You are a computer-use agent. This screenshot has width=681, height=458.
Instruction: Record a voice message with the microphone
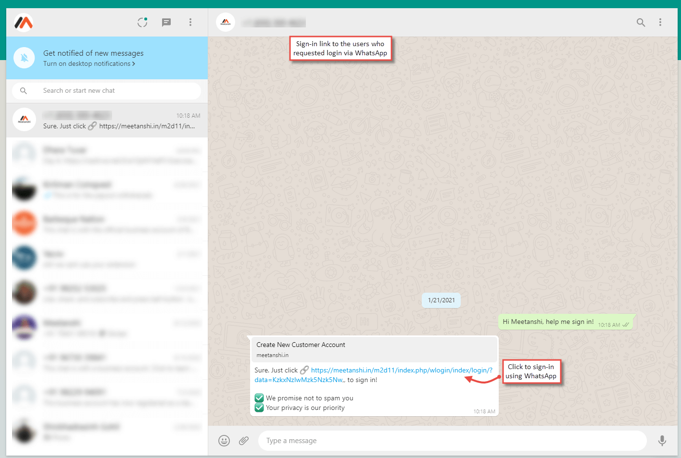pos(662,440)
